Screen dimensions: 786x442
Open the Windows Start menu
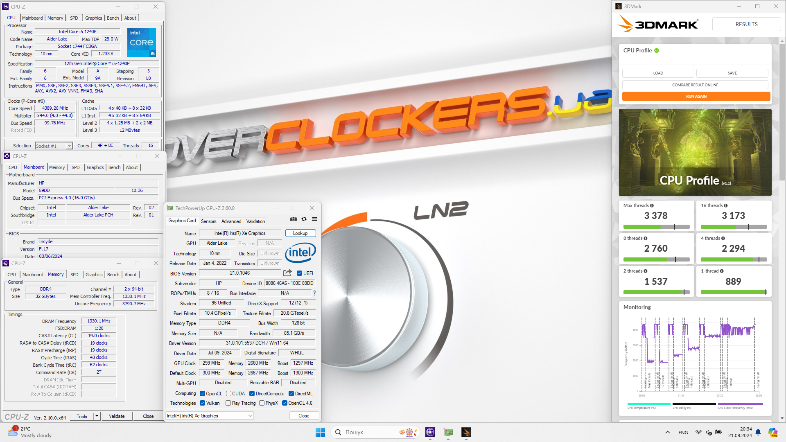[320, 432]
